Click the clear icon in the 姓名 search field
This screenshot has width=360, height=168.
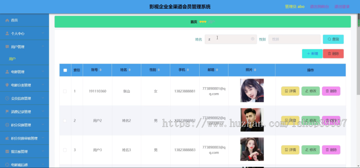pyautogui.click(x=252, y=39)
